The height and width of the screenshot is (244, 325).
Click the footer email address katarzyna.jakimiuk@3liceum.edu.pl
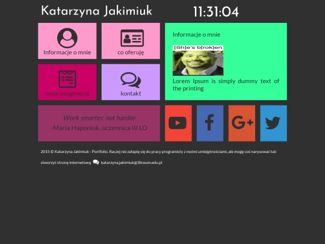[131, 163]
